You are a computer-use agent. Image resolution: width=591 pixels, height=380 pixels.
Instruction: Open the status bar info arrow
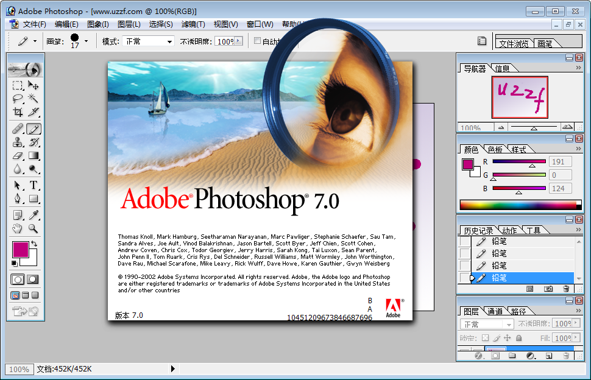172,368
